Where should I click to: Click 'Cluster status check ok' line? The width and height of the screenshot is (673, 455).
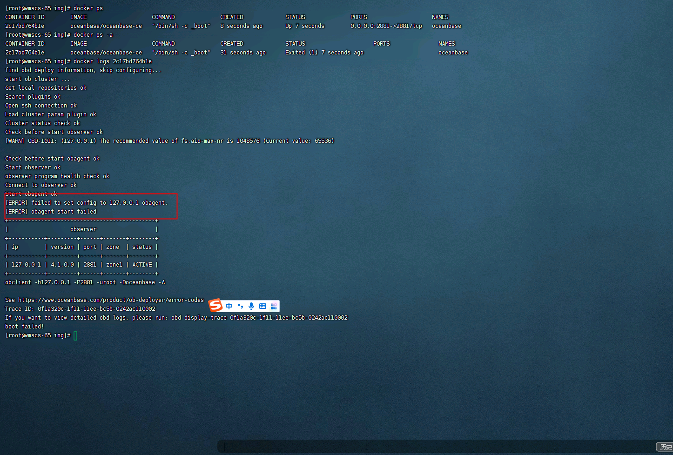(42, 123)
